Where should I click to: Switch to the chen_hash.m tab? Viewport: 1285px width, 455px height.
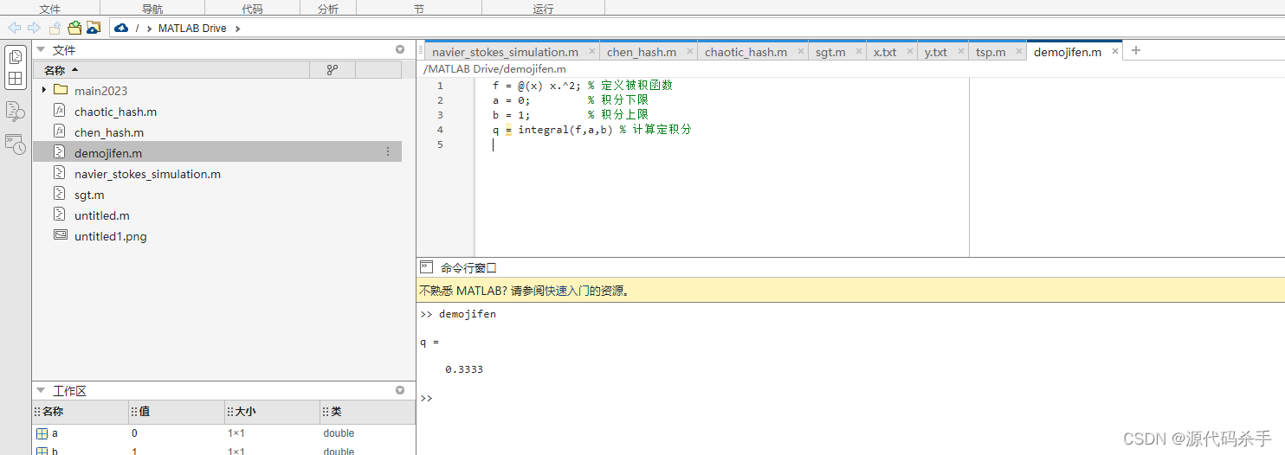click(x=641, y=52)
